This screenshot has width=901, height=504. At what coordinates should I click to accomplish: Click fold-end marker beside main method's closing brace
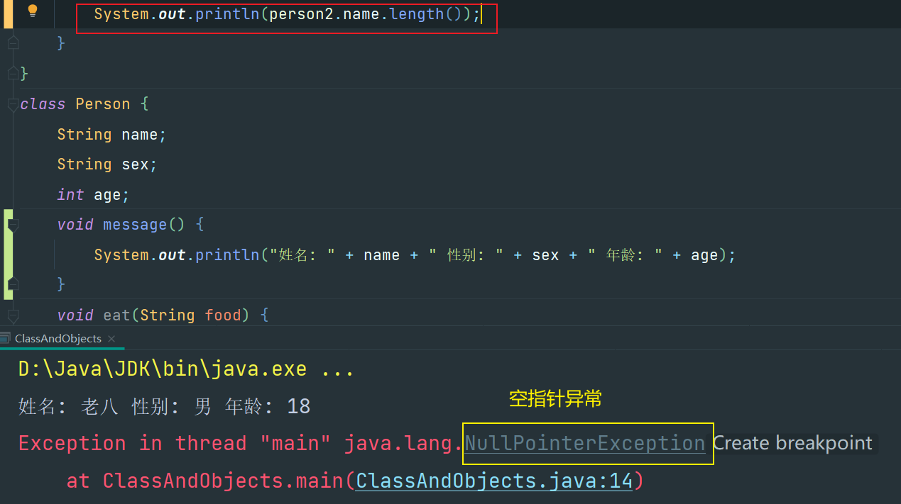[x=12, y=43]
